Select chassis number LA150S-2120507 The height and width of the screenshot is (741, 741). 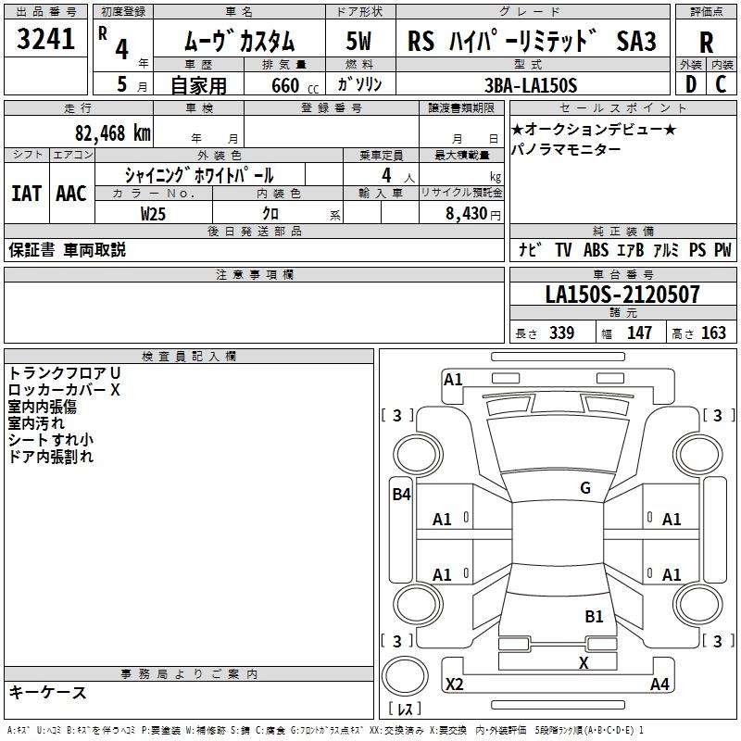click(x=622, y=295)
